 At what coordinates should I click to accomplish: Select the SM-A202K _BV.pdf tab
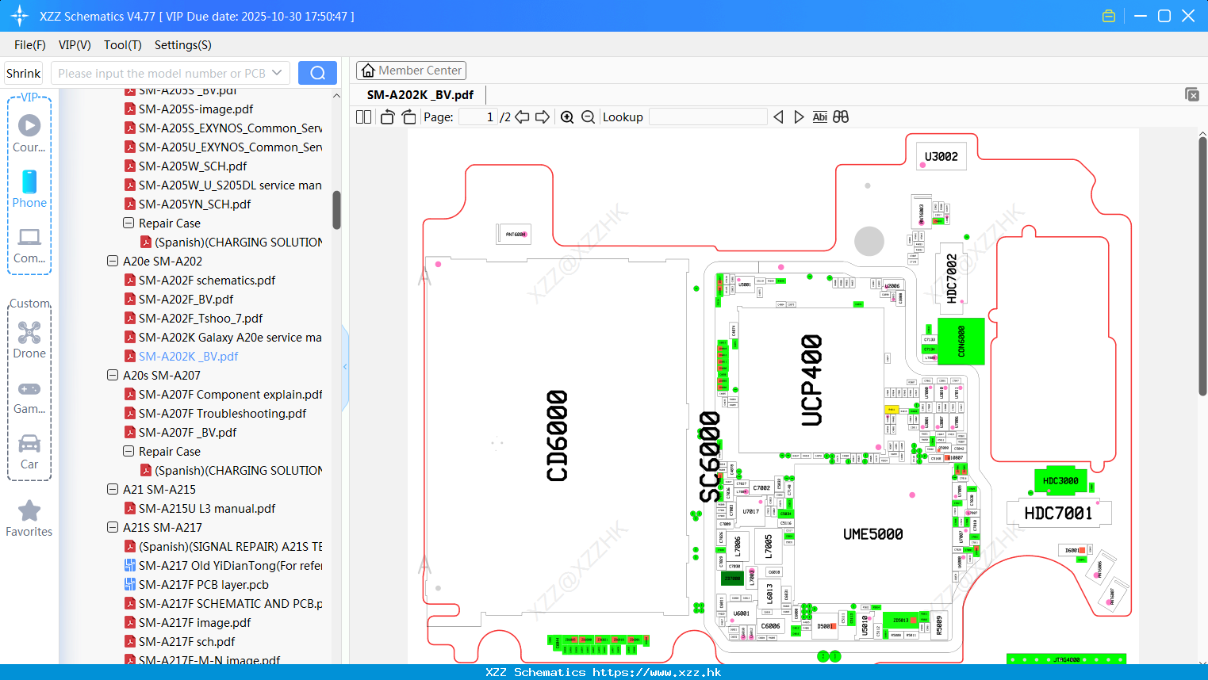pyautogui.click(x=420, y=94)
